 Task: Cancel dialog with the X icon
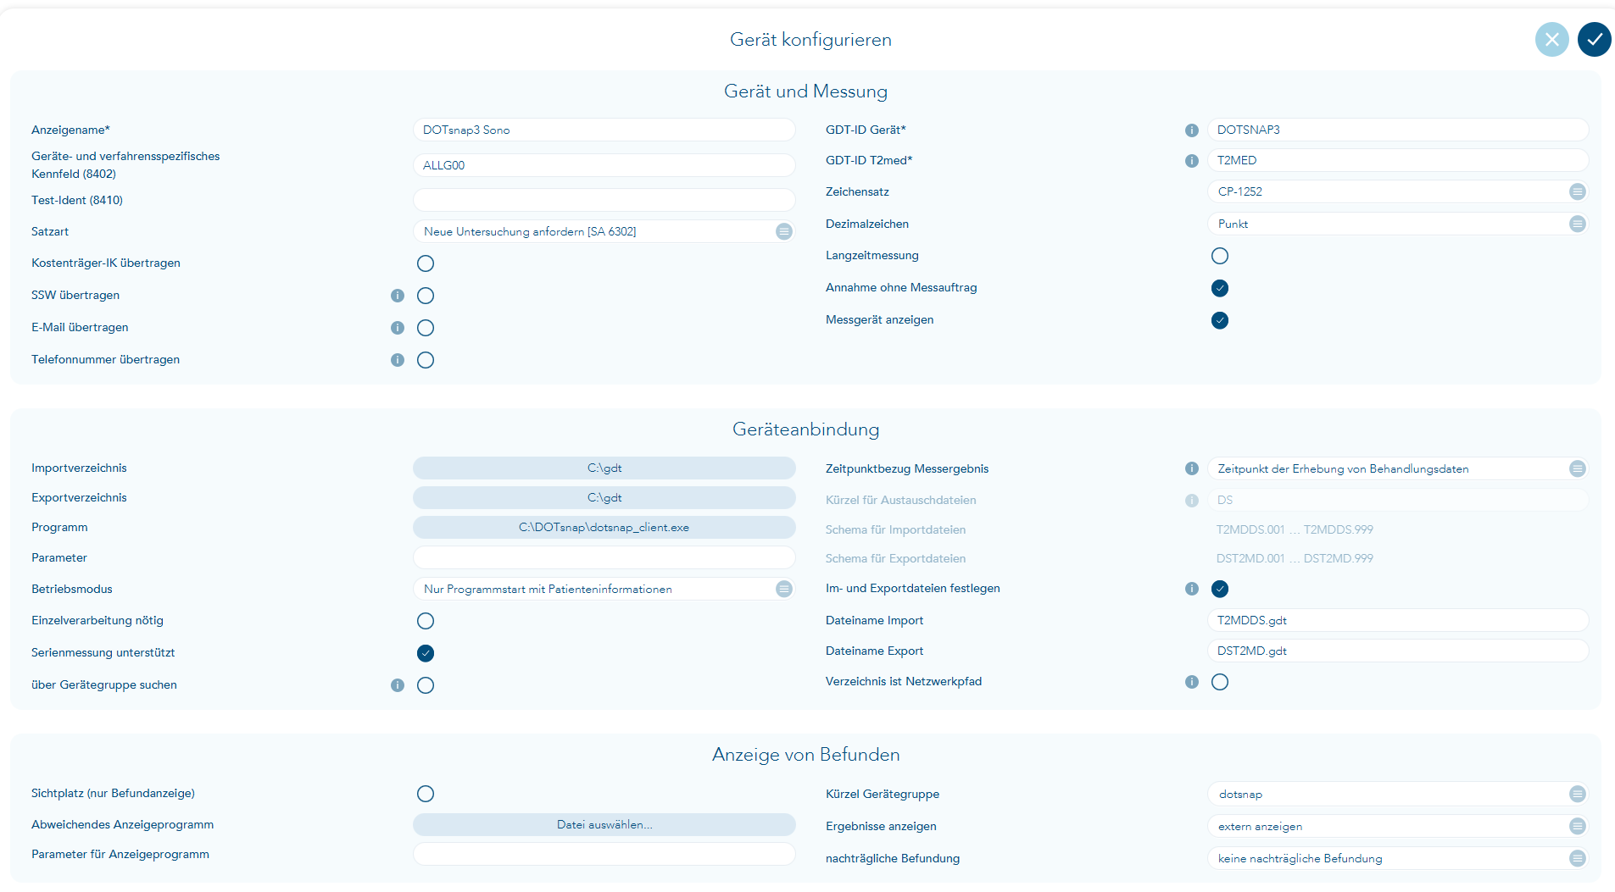click(1551, 40)
